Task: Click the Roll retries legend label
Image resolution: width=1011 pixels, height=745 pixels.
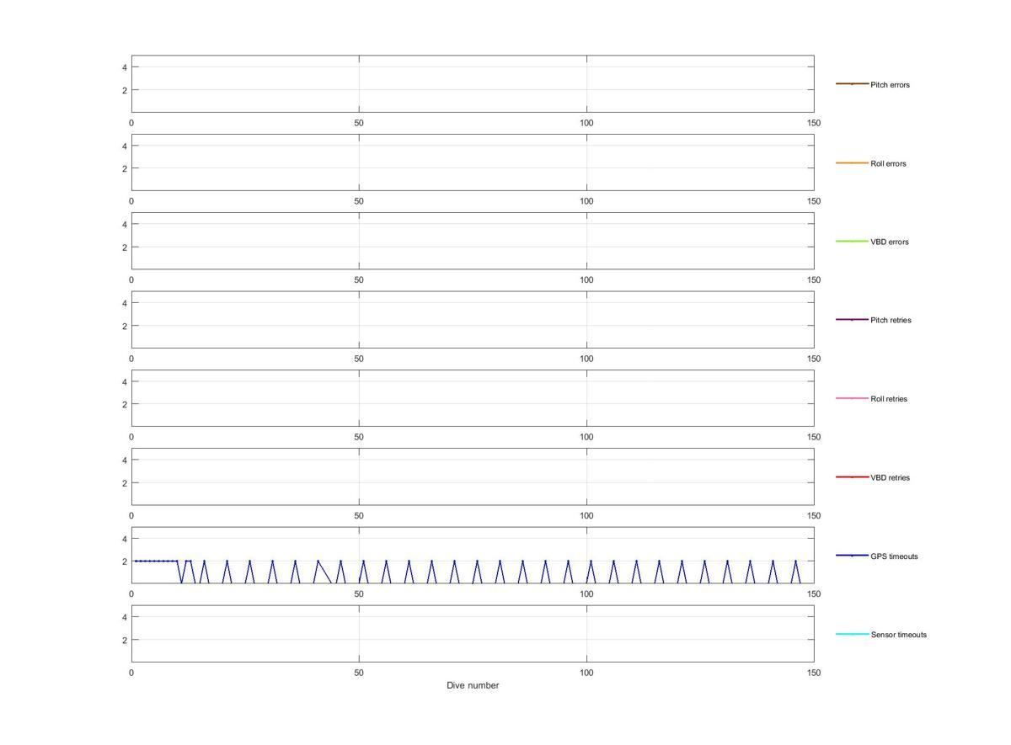Action: [889, 399]
